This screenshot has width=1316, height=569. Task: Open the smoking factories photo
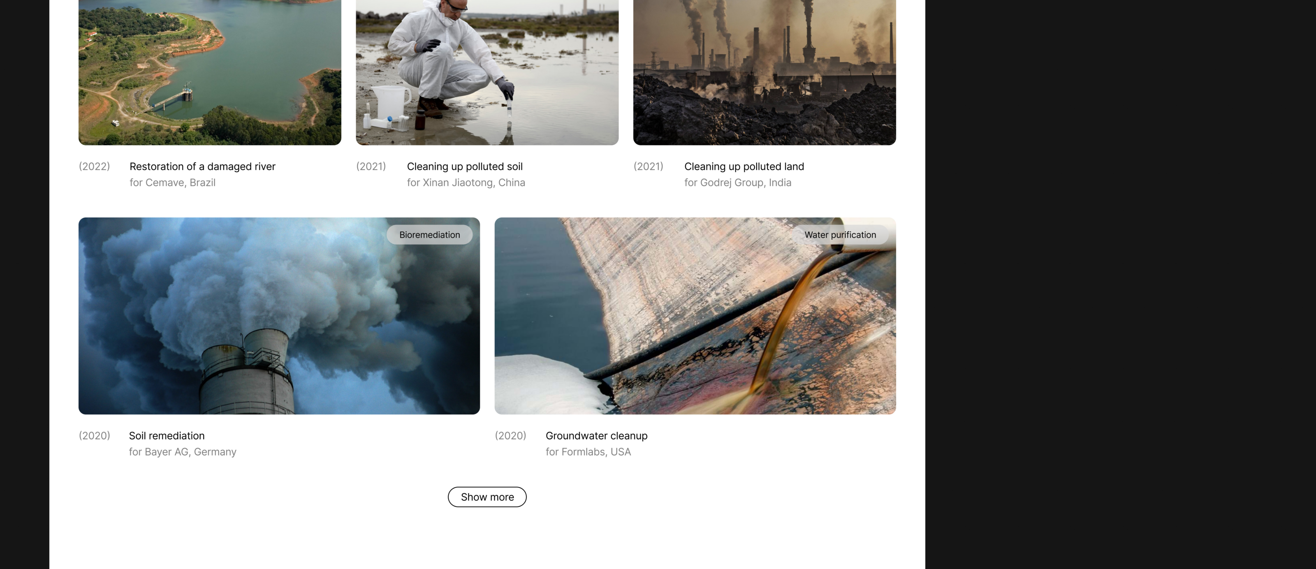(x=764, y=72)
